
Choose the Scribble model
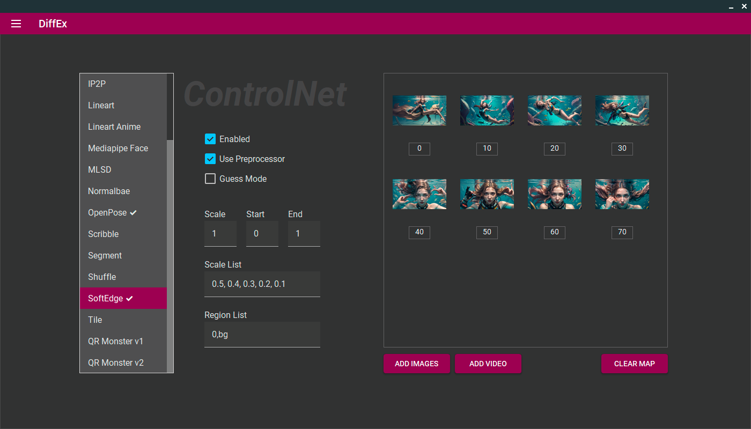click(123, 234)
